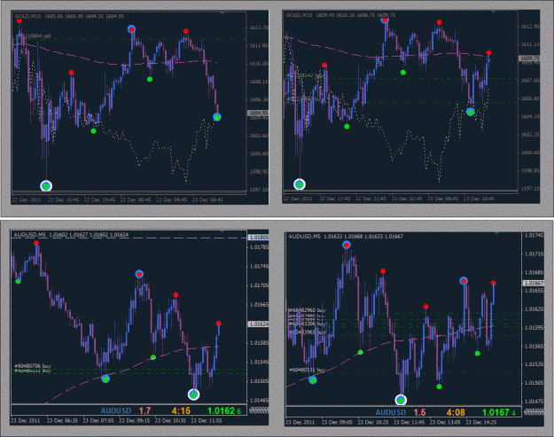Click the spread value 1.5
This screenshot has height=437, width=554.
click(419, 412)
